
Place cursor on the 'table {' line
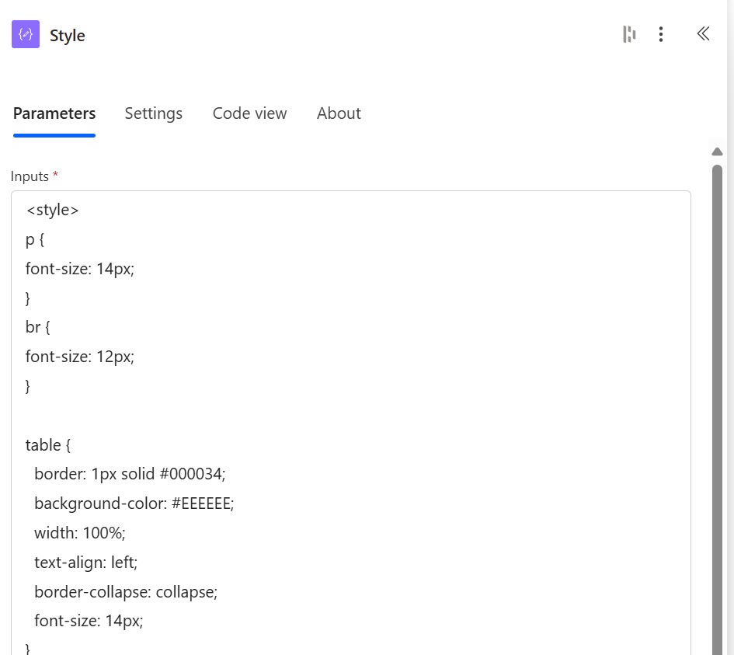click(48, 445)
